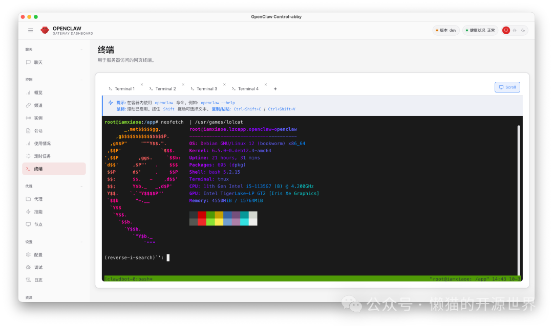
Task: Open 频道 channels link icon
Action: point(29,105)
